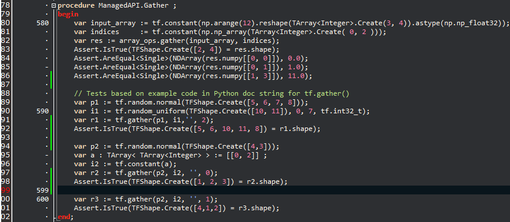
Task: Click 'var r1' declaration
Action: coord(86,120)
